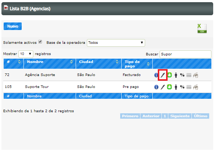
Task: Open Base de la operadora dropdown
Action: tap(116, 43)
